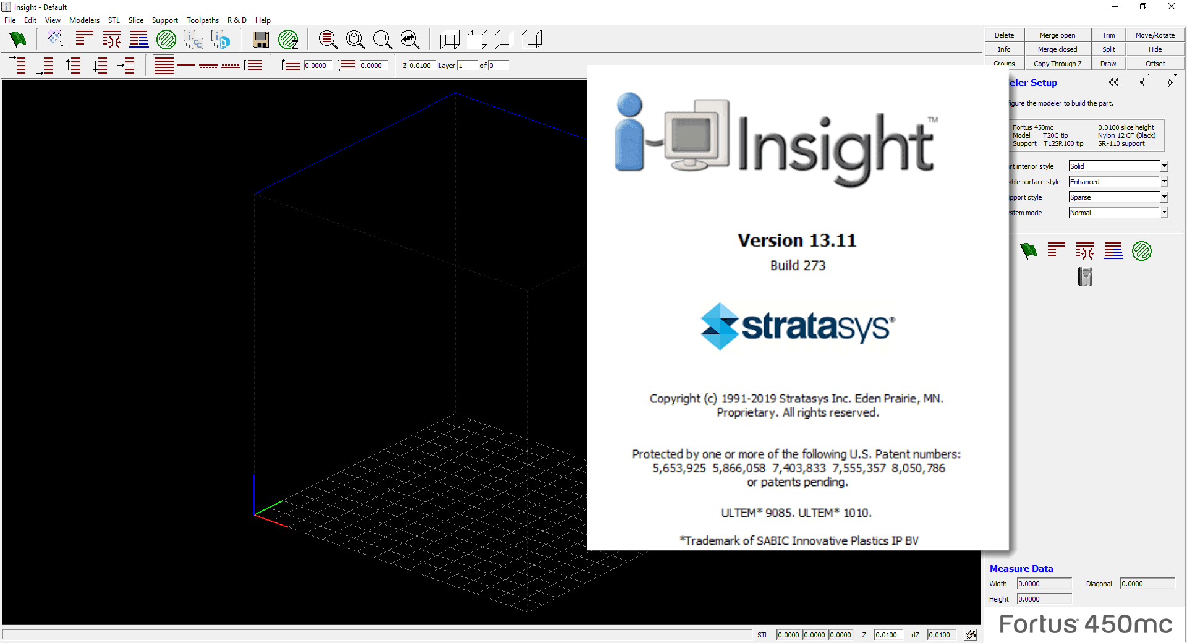Click the Move/Rotate button
This screenshot has width=1187, height=643.
point(1155,35)
